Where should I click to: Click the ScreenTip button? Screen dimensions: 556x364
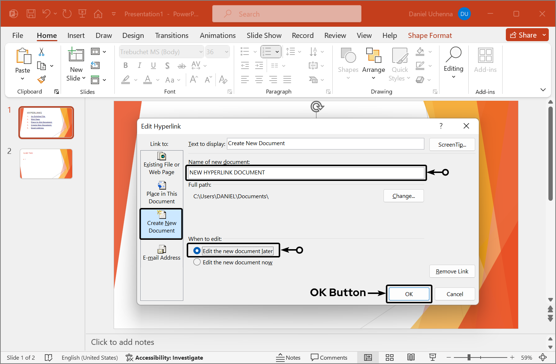pyautogui.click(x=452, y=144)
